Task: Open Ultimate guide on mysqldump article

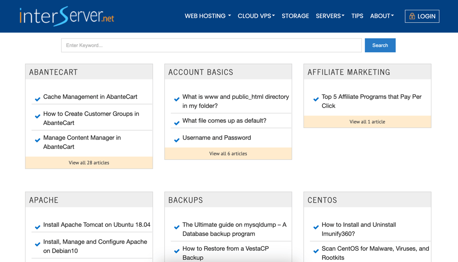Action: 234,229
